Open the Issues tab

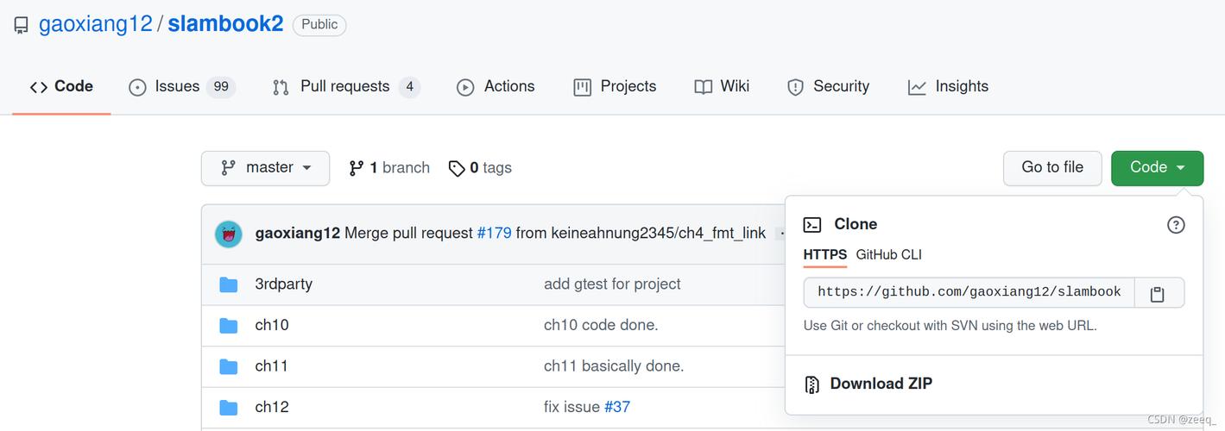181,86
